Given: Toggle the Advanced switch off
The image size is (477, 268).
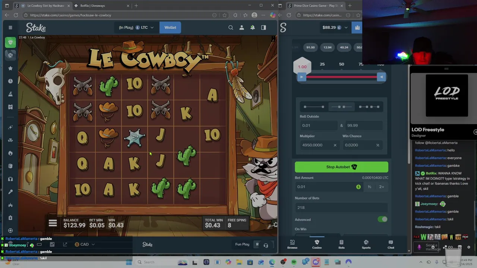Looking at the screenshot, I should (382, 220).
